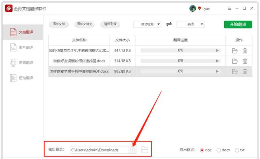260x159 pixels.
Task: Delete the 314.38 KB docx file row
Action: (245, 61)
